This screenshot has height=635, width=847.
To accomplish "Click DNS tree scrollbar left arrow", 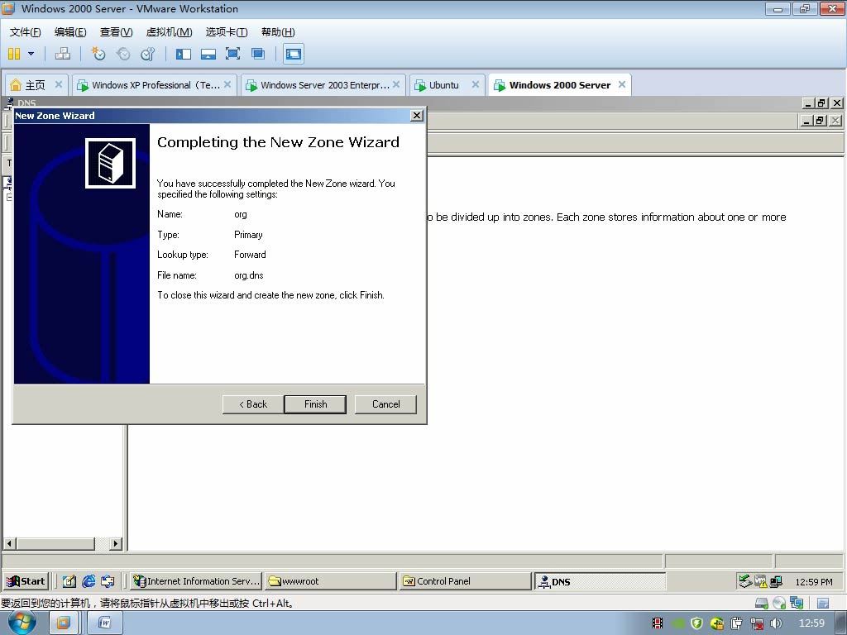I will coord(10,543).
